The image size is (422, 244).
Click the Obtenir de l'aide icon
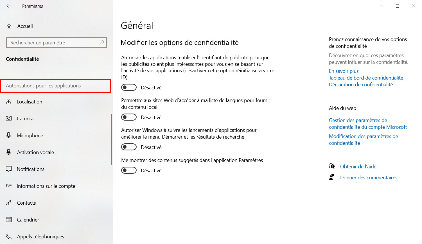click(332, 166)
